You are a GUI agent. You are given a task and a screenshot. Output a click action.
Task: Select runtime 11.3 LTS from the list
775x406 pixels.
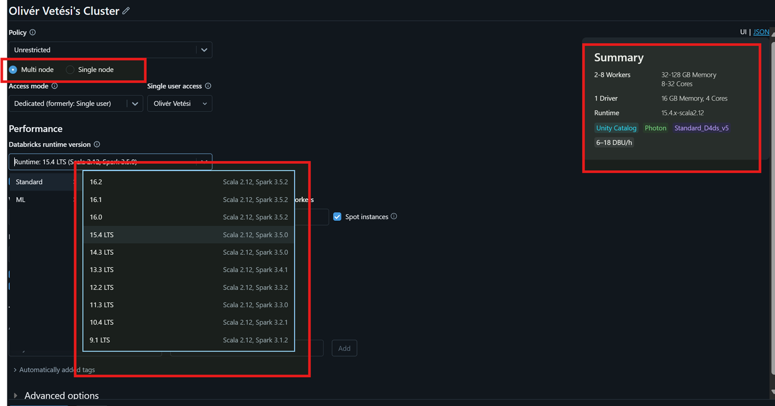click(x=189, y=305)
